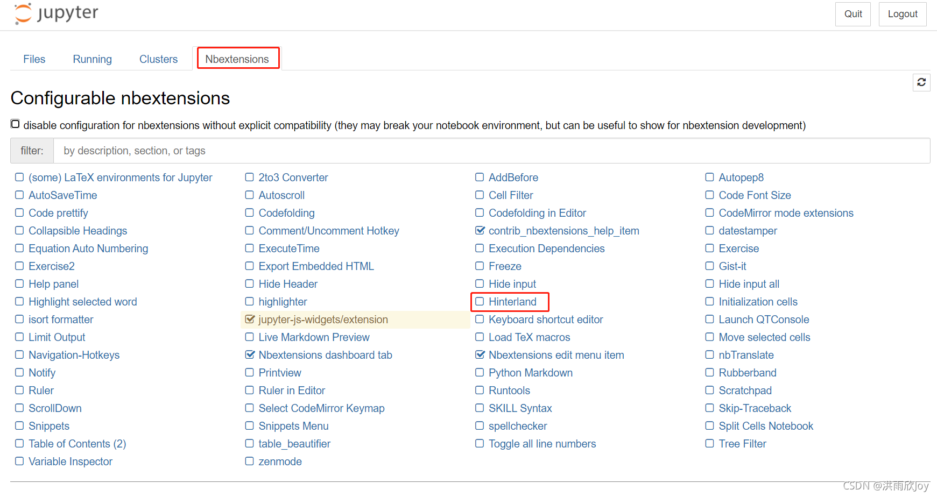Select the Skip-Traceback link
937x497 pixels.
(755, 408)
